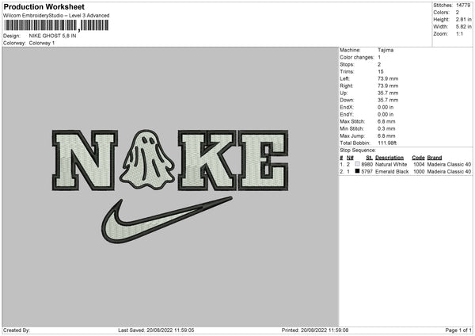The width and height of the screenshot is (475, 336).
Task: Click the Wilcom EmbroideryStudio subtitle text
Action: coord(56,16)
